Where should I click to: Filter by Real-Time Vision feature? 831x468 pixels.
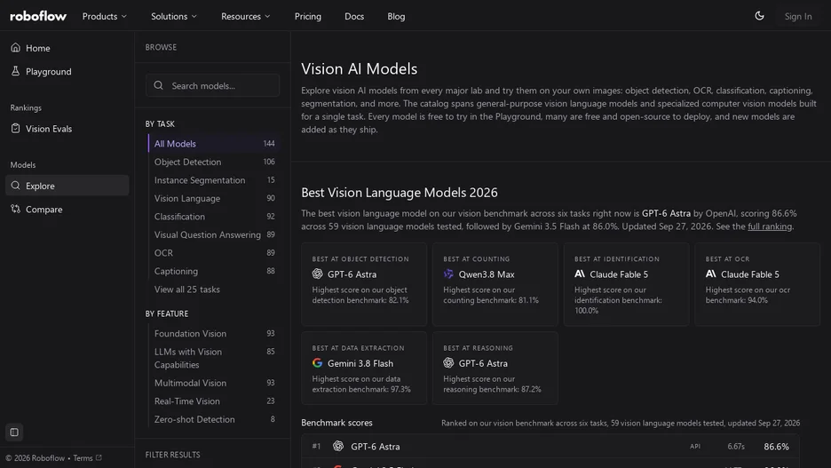pos(214,401)
